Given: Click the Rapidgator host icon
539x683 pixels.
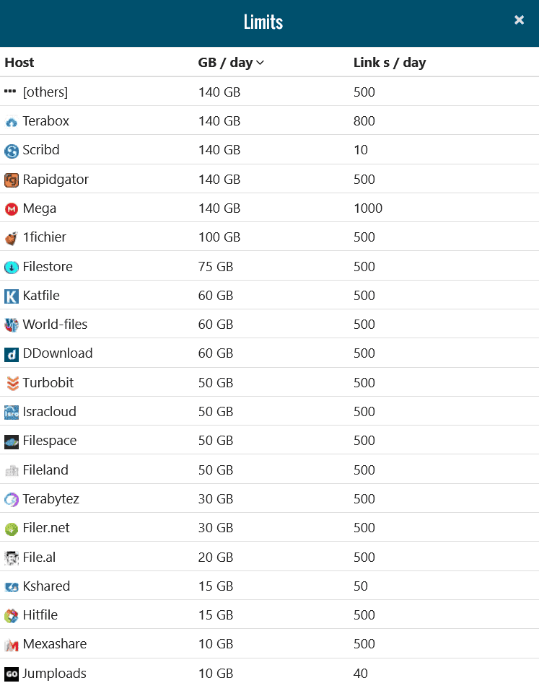Looking at the screenshot, I should (11, 180).
